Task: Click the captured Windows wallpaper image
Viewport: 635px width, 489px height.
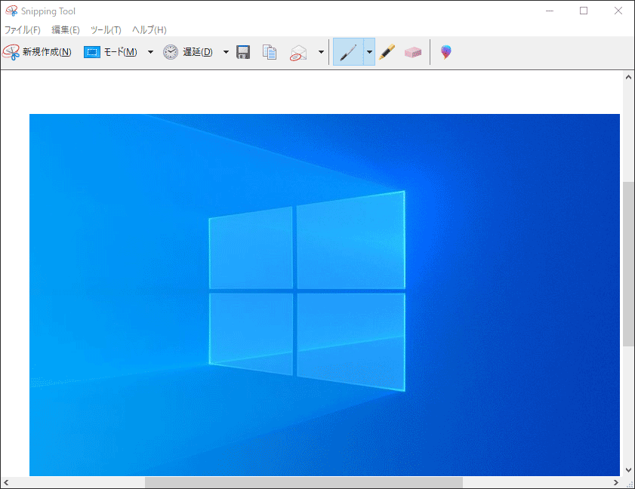Action: pos(325,295)
